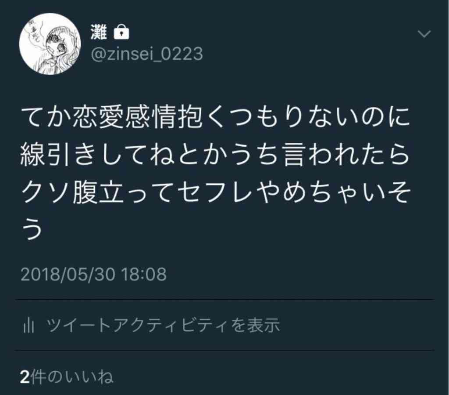The height and width of the screenshot is (395, 449).
Task: View the 2件のいいね likes list
Action: pos(67,377)
